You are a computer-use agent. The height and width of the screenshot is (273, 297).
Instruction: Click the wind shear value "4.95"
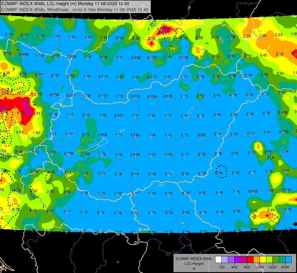point(51,172)
